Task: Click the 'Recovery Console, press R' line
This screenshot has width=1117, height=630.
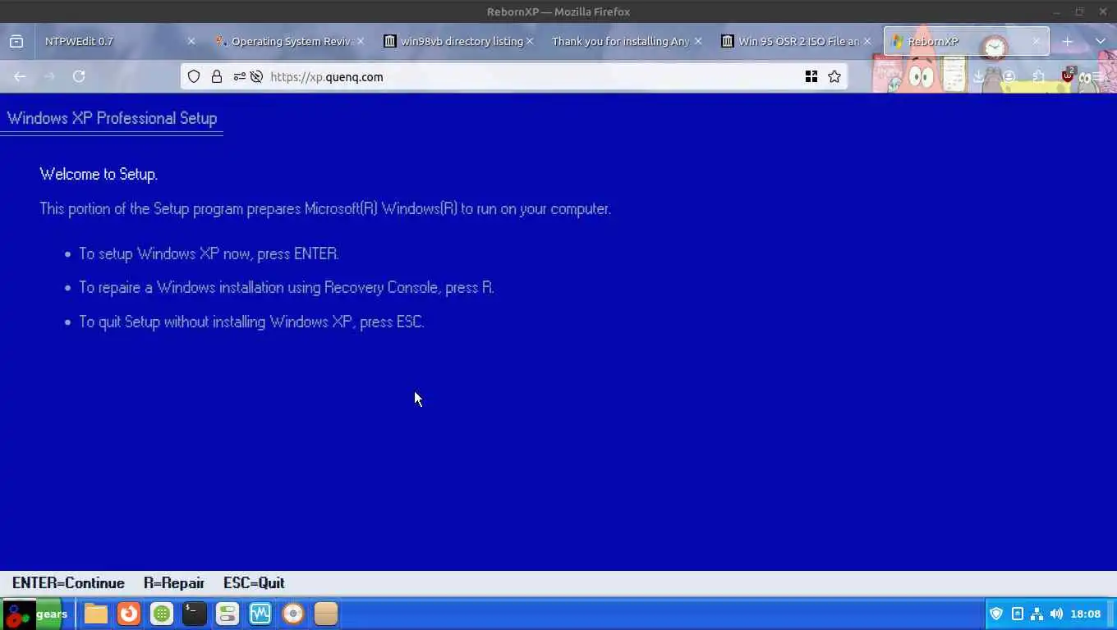Action: pyautogui.click(x=286, y=287)
